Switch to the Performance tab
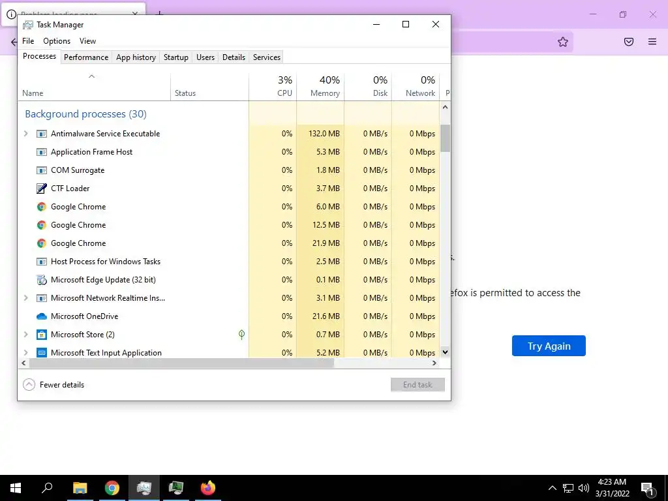Screen dimensions: 668x501 click(86, 57)
